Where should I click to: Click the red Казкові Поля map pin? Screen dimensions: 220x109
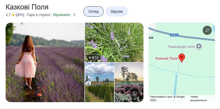182,58
